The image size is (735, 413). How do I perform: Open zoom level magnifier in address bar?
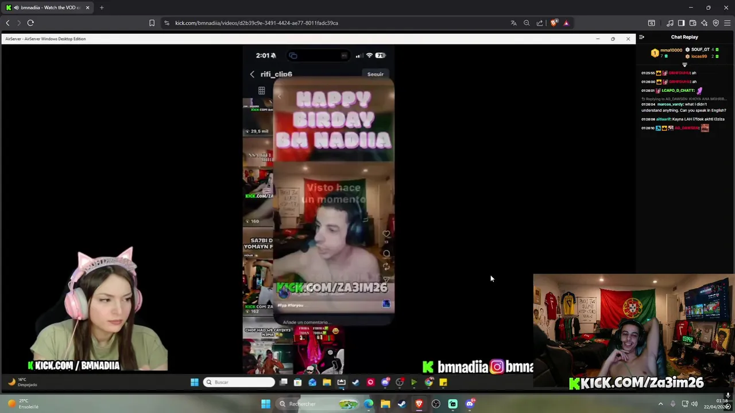coord(527,23)
